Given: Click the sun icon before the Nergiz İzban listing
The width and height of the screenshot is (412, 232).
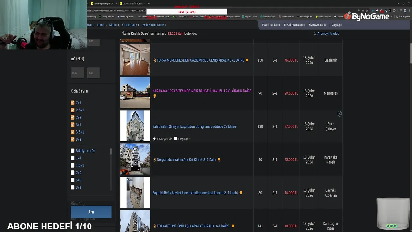Looking at the screenshot, I should [154, 160].
